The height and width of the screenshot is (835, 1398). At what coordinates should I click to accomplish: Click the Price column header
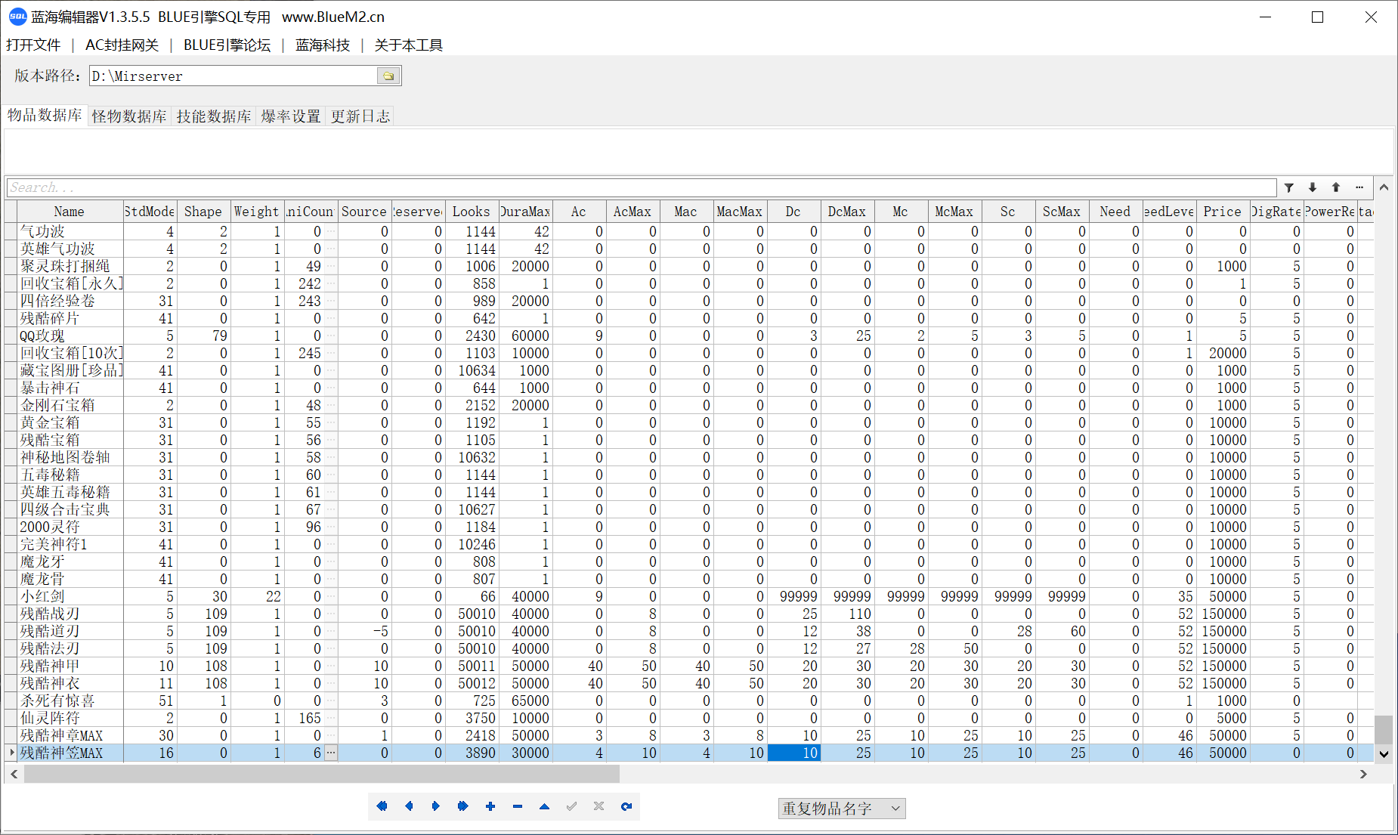tap(1222, 212)
